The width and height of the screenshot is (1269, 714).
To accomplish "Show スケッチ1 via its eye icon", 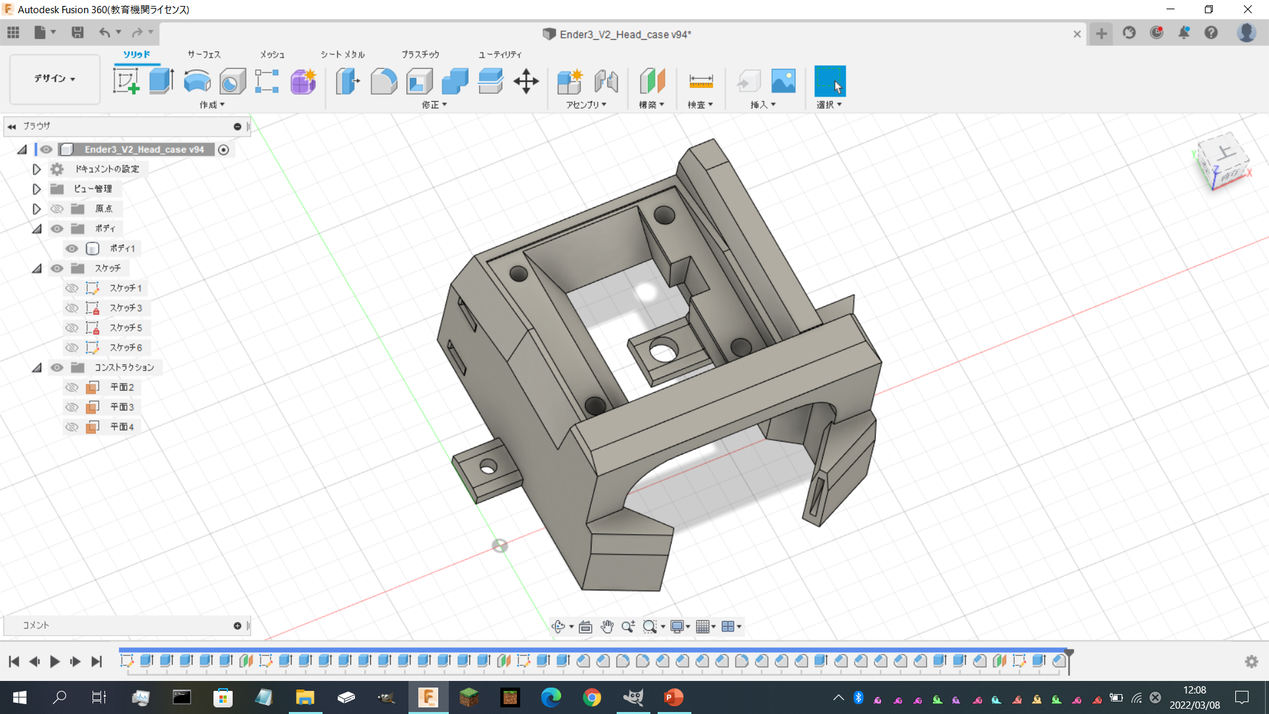I will pyautogui.click(x=72, y=288).
